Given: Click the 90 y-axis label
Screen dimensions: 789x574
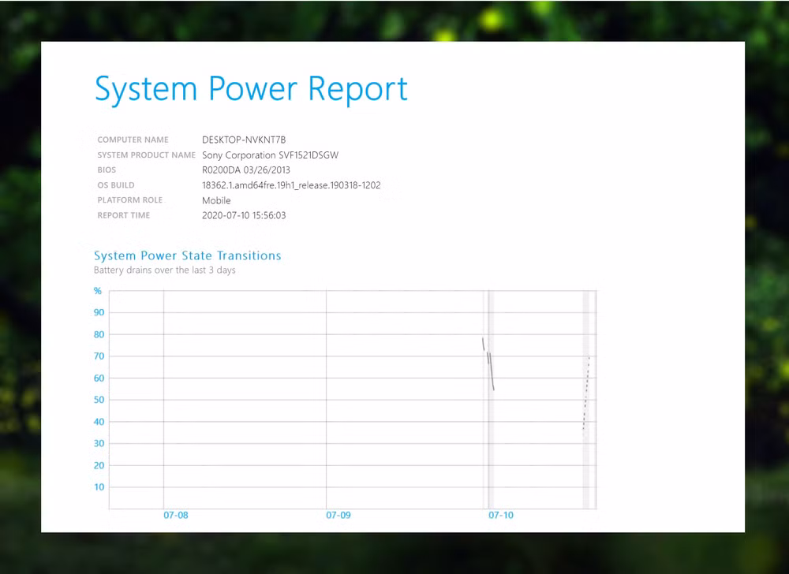Looking at the screenshot, I should click(x=99, y=313).
